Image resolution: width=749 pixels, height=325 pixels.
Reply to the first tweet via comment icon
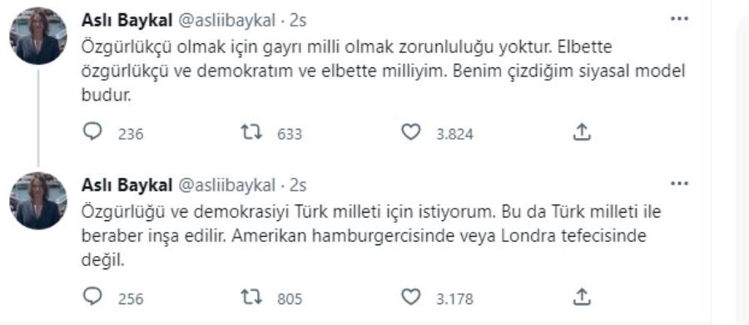(x=92, y=131)
